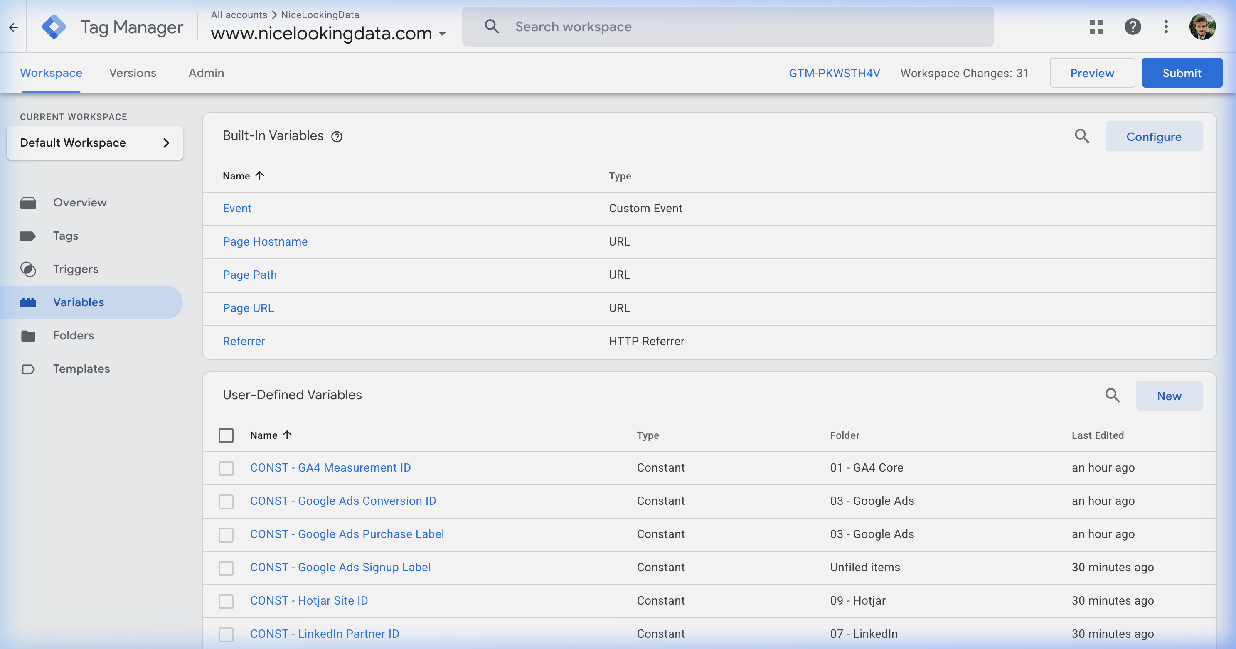Select all user-defined variables checkbox
1236x649 pixels.
click(x=226, y=435)
